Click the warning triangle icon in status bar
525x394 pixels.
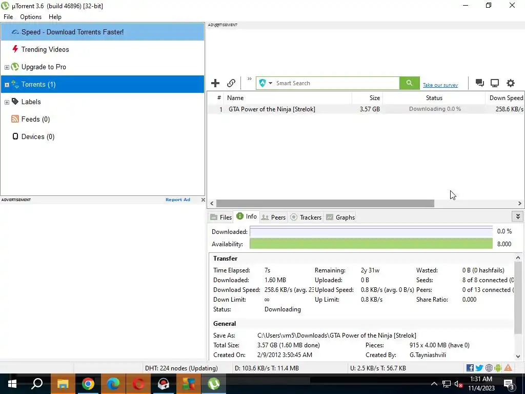[x=508, y=367]
